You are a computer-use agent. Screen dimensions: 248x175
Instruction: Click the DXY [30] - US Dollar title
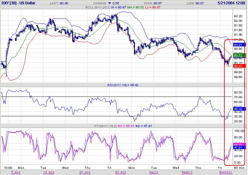[x=18, y=3]
